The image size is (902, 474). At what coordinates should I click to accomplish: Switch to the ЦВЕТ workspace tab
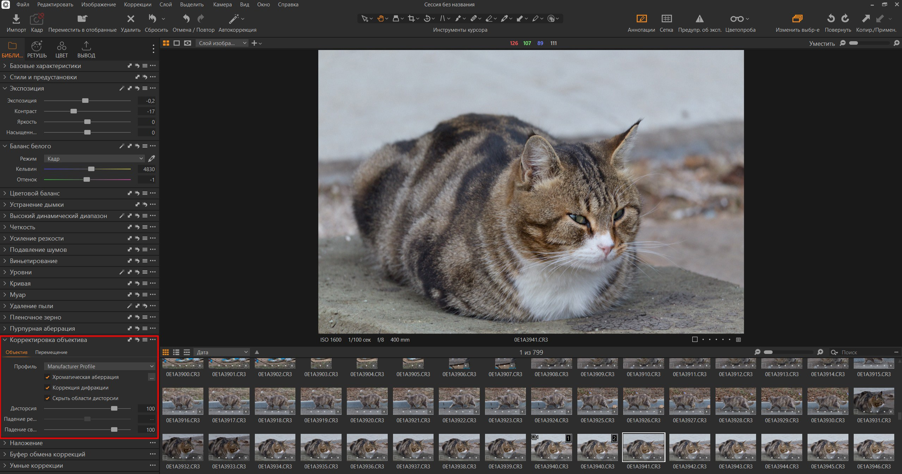(62, 49)
